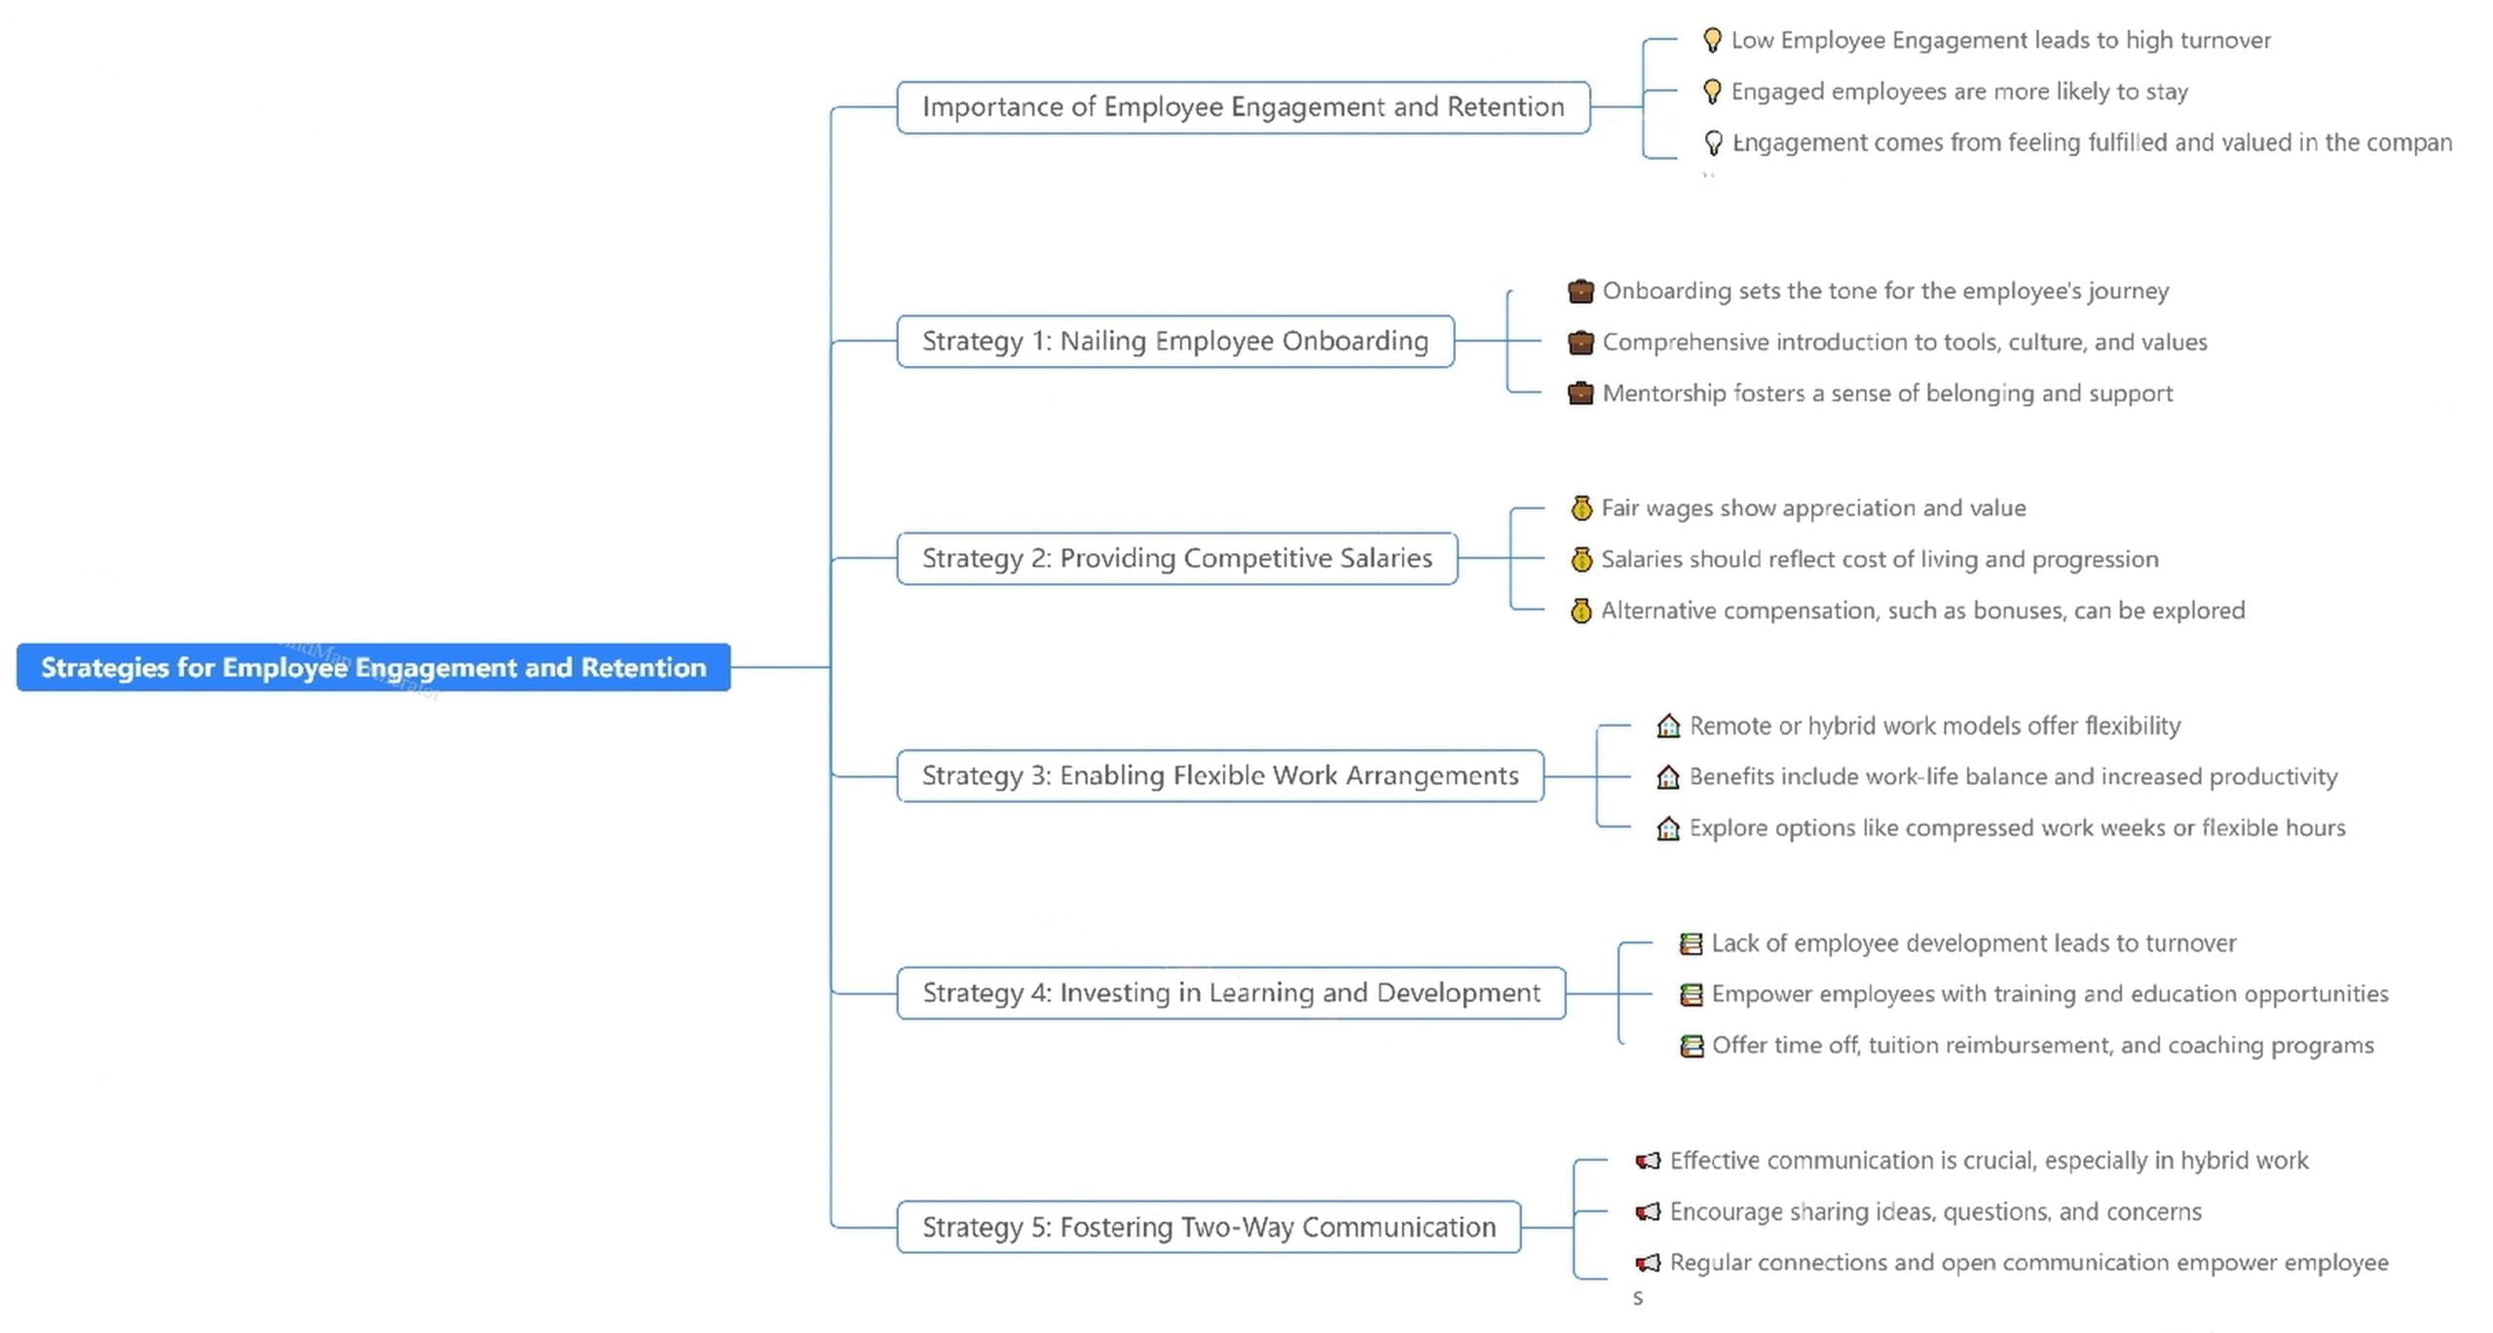Click briefcase icon beside 'Comprehensive introduction to tools'
The height and width of the screenshot is (1333, 2493).
click(x=1581, y=343)
